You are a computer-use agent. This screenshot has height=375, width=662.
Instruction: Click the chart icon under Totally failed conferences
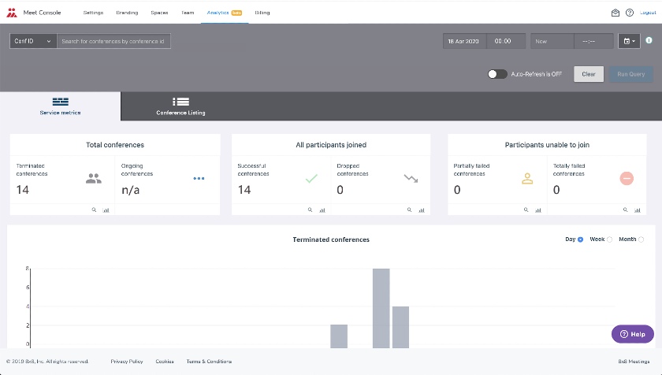click(x=638, y=210)
